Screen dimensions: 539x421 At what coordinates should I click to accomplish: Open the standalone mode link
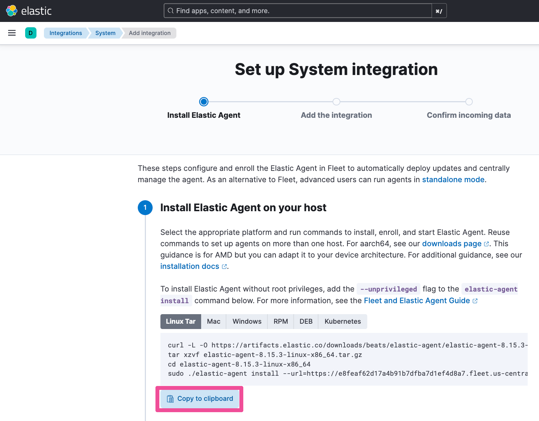tap(454, 180)
